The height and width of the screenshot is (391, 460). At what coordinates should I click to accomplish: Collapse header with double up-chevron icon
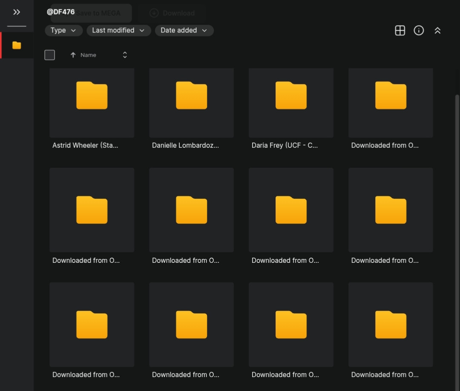pyautogui.click(x=437, y=30)
